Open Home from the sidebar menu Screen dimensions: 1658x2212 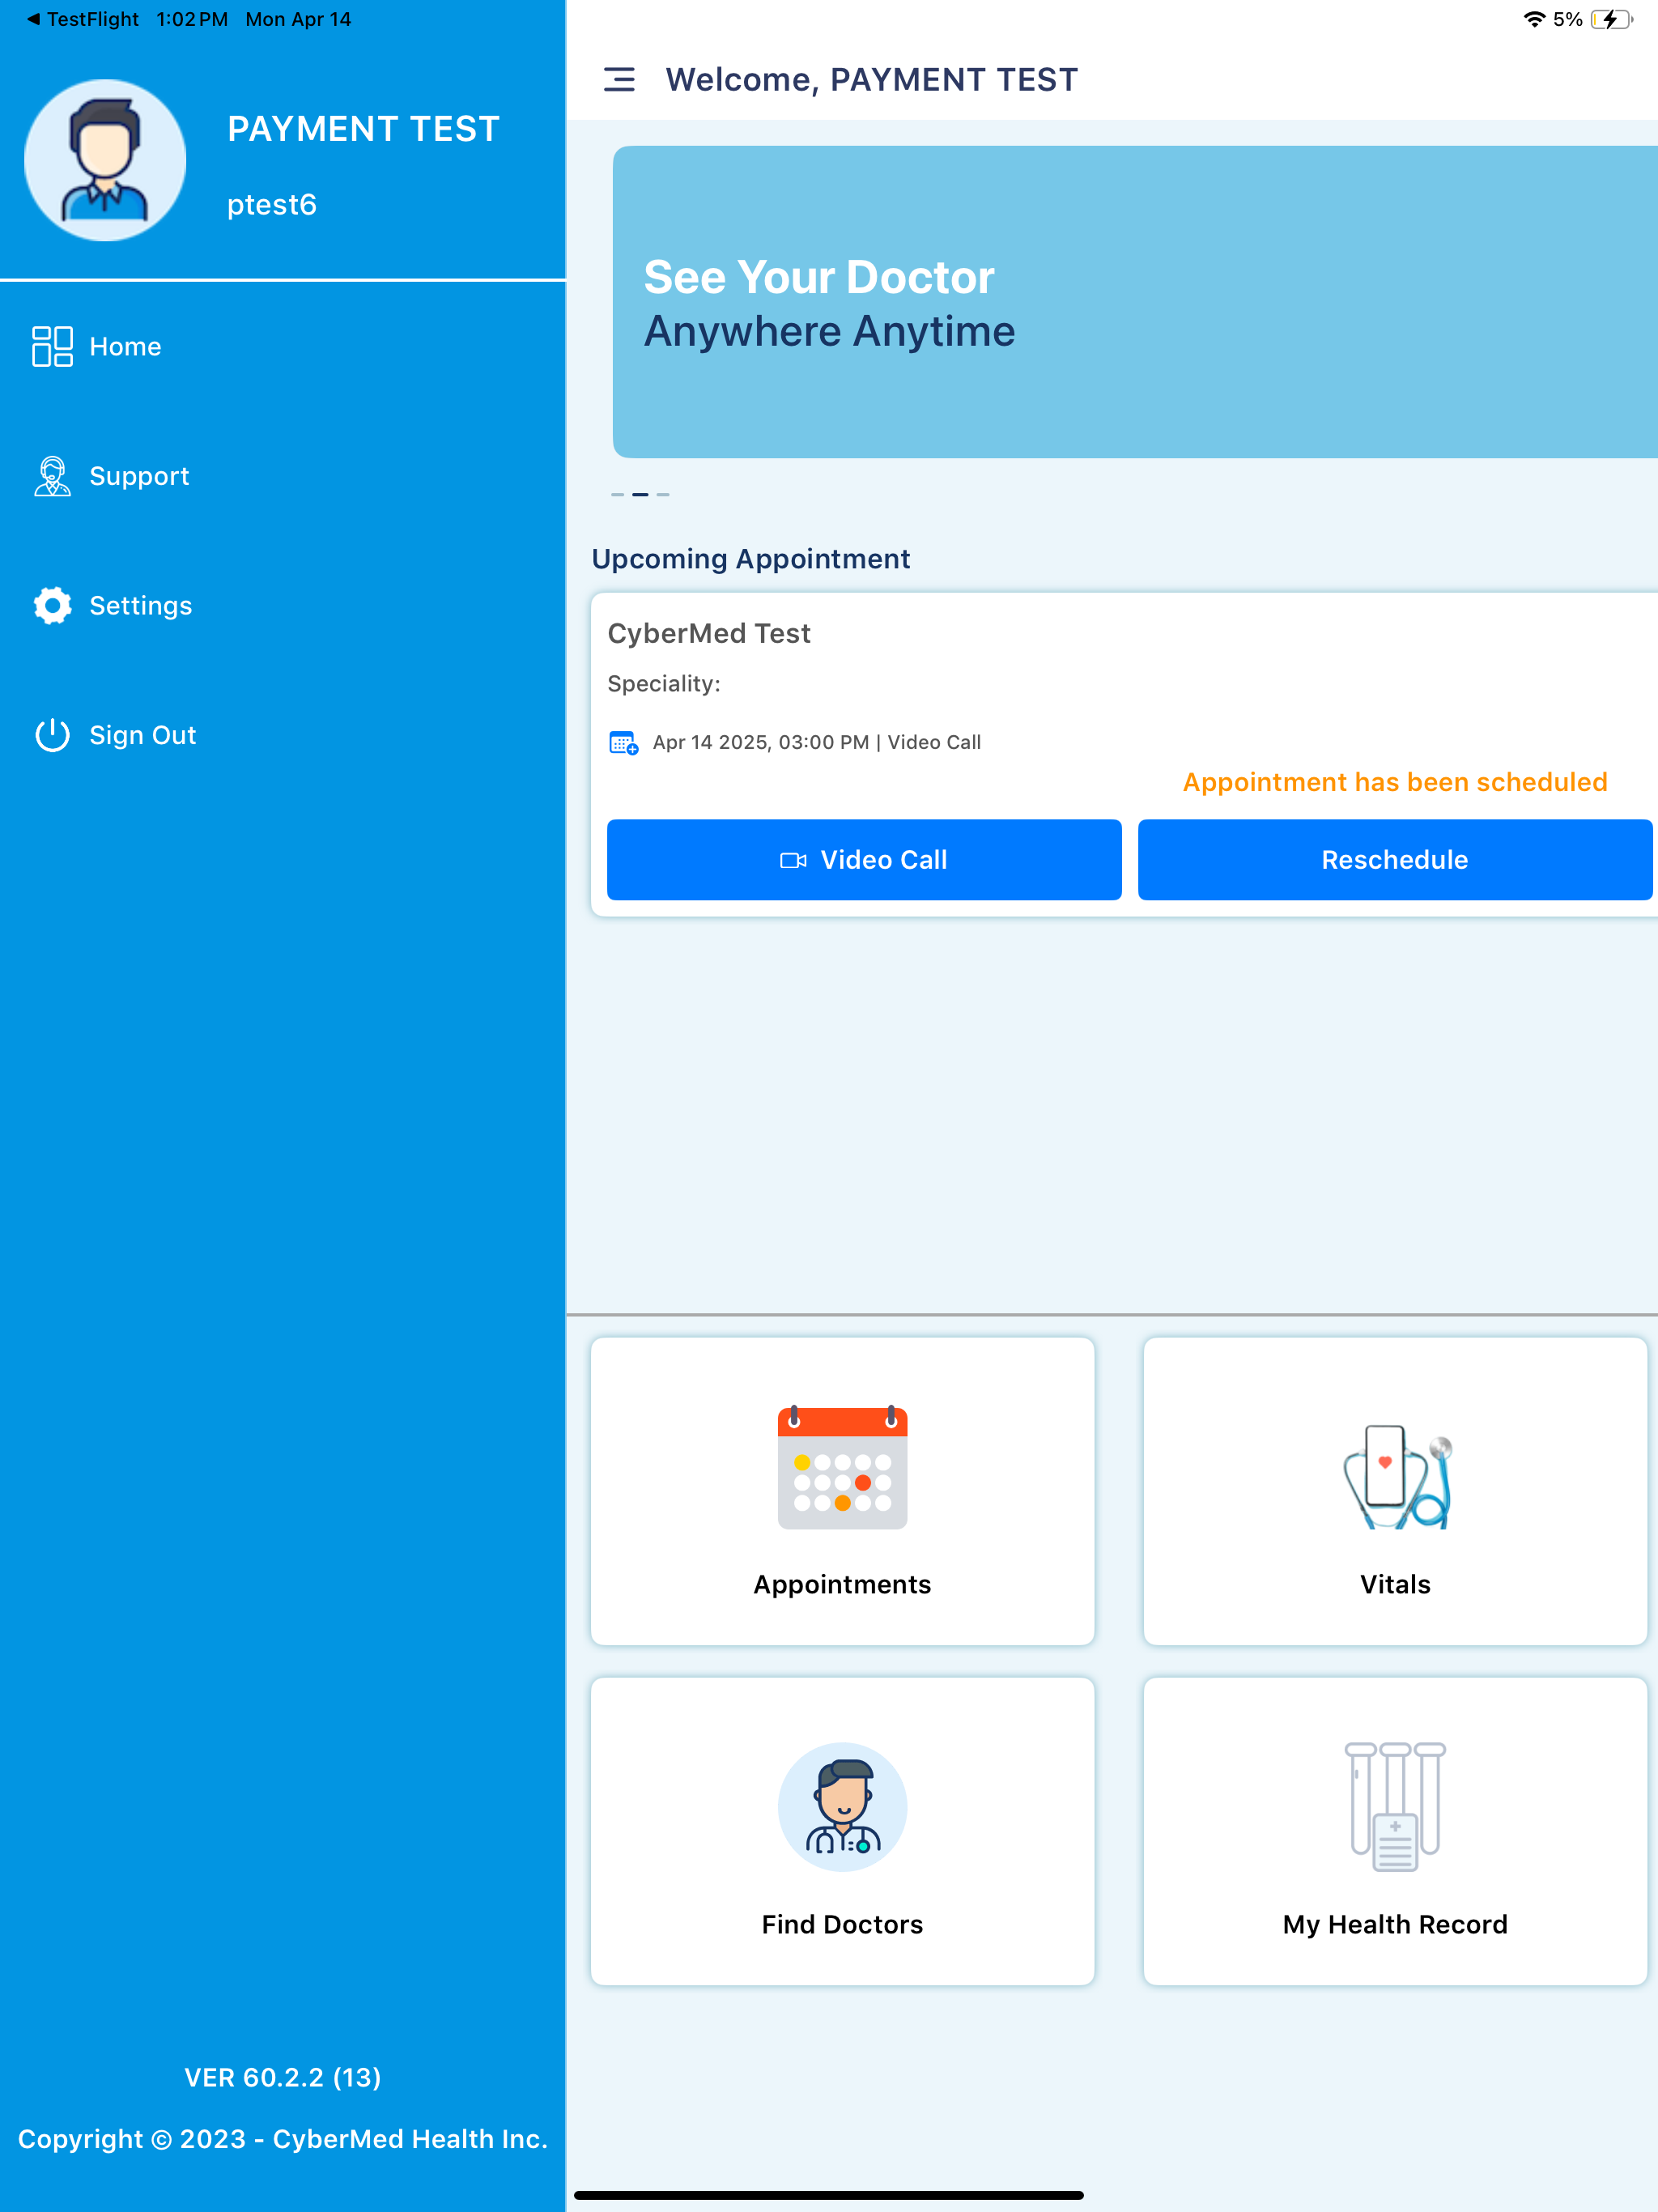coord(125,346)
